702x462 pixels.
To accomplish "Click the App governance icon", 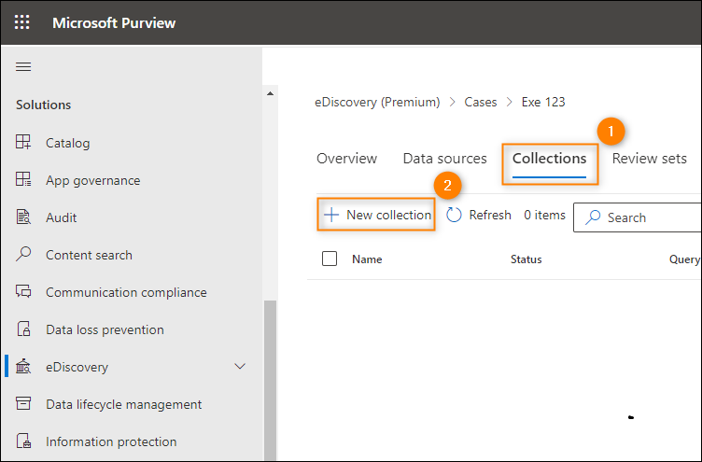I will [x=23, y=179].
